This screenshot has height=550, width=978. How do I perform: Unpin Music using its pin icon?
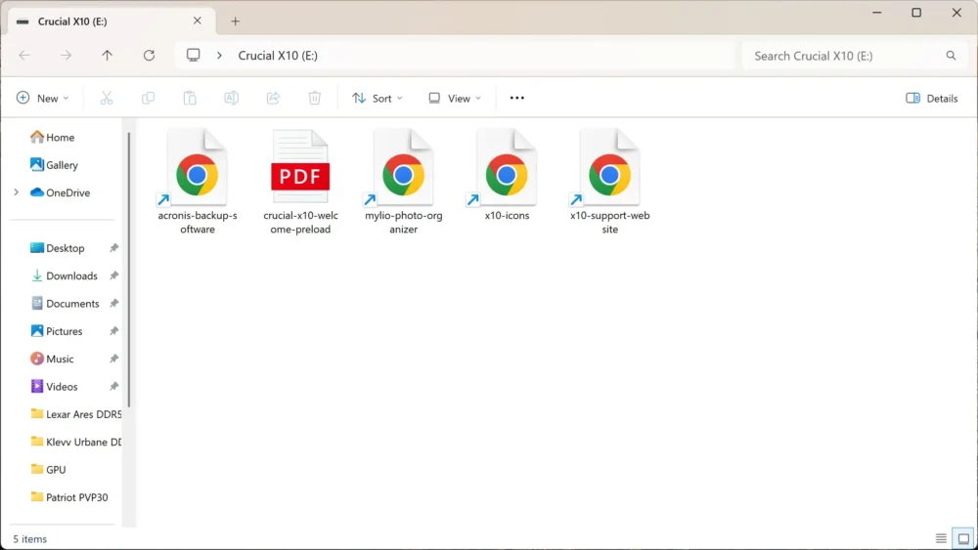pos(114,359)
